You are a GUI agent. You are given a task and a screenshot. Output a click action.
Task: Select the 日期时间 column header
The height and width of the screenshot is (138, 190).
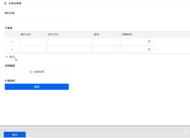pyautogui.click(x=127, y=34)
